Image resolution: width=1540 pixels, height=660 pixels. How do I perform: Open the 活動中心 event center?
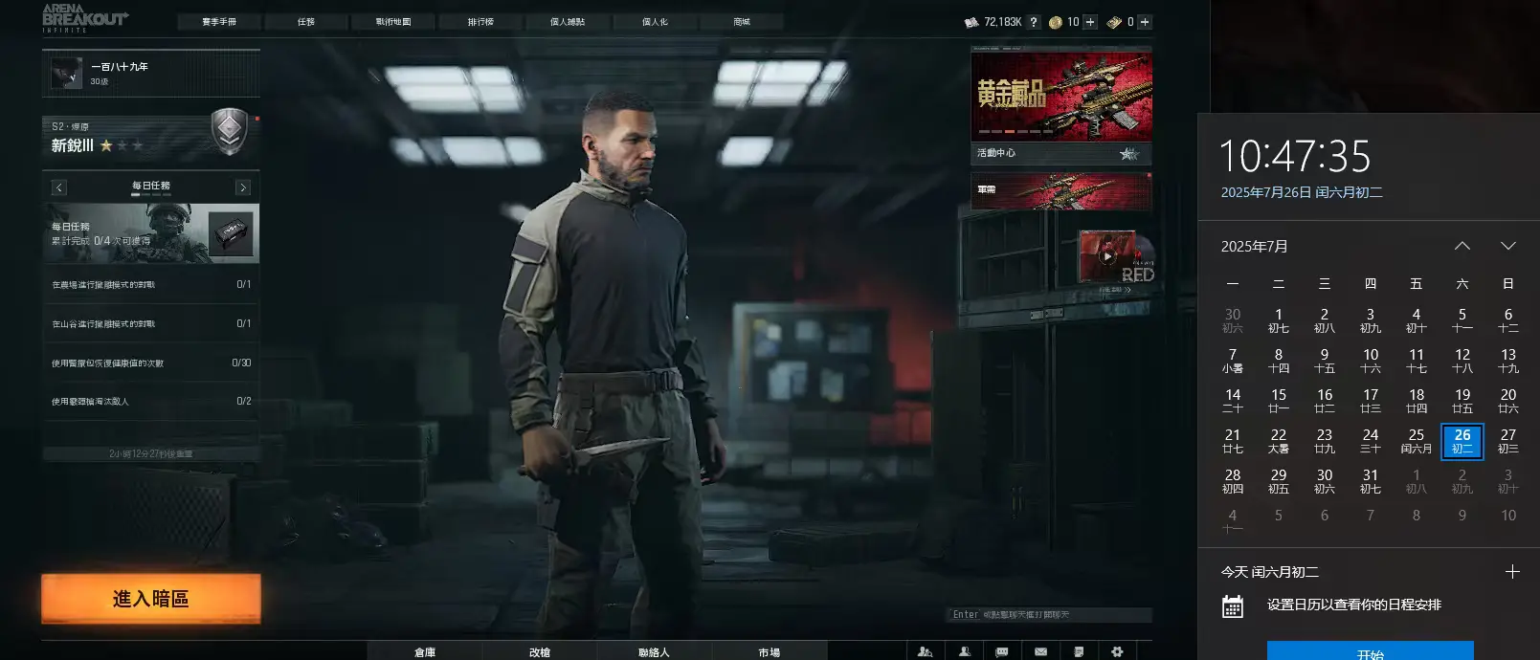[1061, 153]
